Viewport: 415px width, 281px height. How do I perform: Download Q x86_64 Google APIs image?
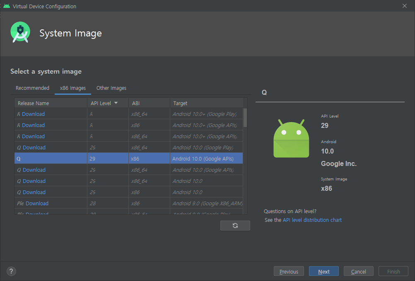click(x=34, y=170)
